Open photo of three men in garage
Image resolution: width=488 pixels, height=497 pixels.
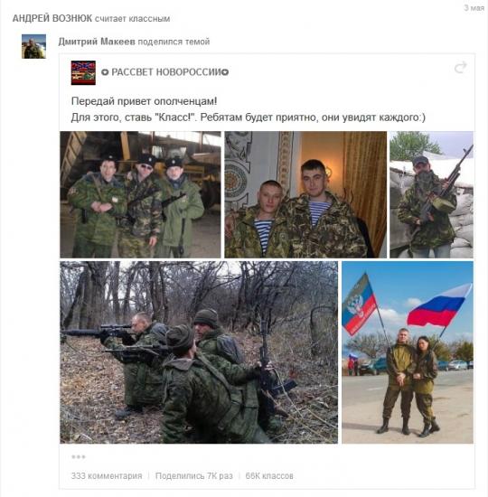tap(140, 194)
